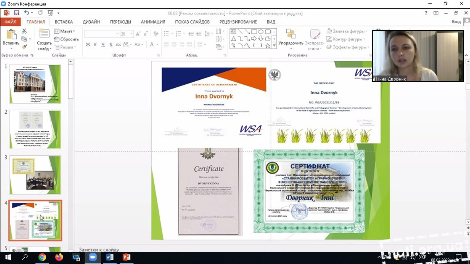Screen dimensions: 470x264
Task: Switch to Word in the taskbar
Action: (110, 257)
